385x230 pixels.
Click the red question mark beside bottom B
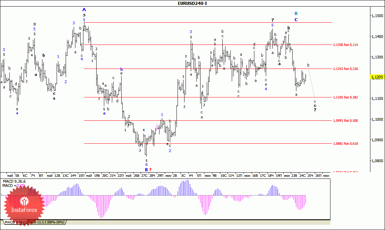150,170
